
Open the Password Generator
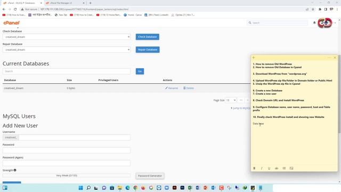pyautogui.click(x=150, y=175)
